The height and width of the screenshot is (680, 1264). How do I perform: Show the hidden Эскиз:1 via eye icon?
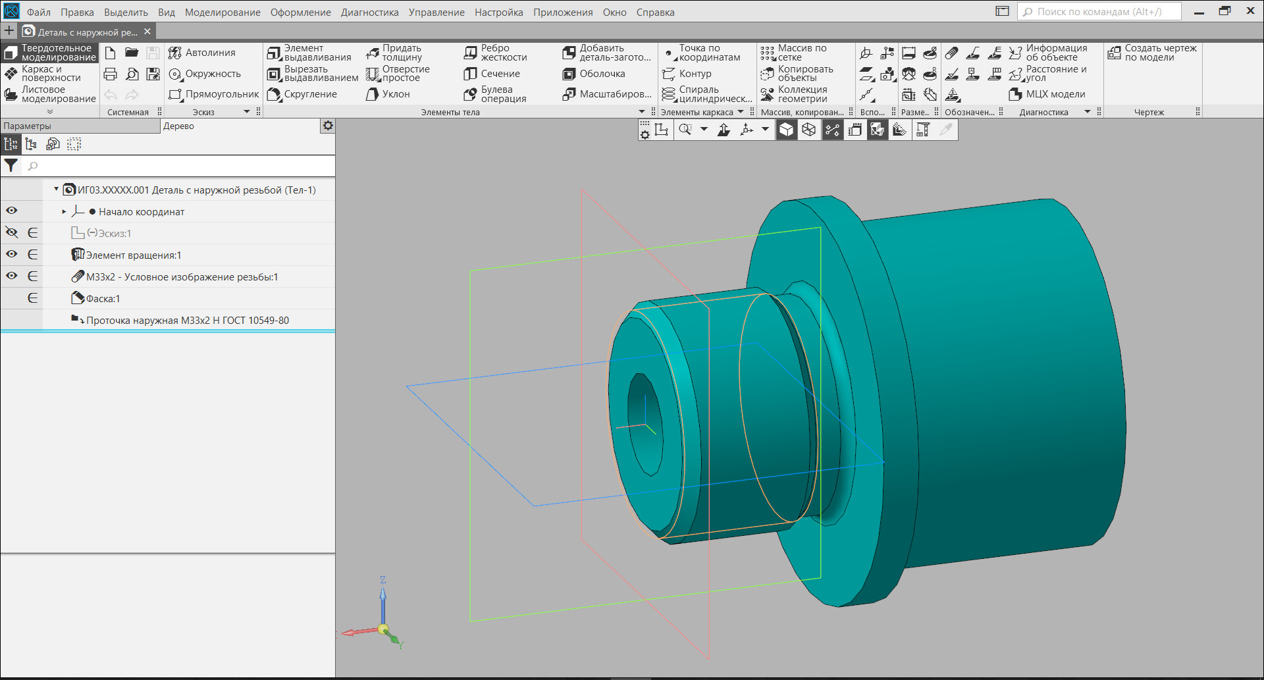click(x=12, y=232)
